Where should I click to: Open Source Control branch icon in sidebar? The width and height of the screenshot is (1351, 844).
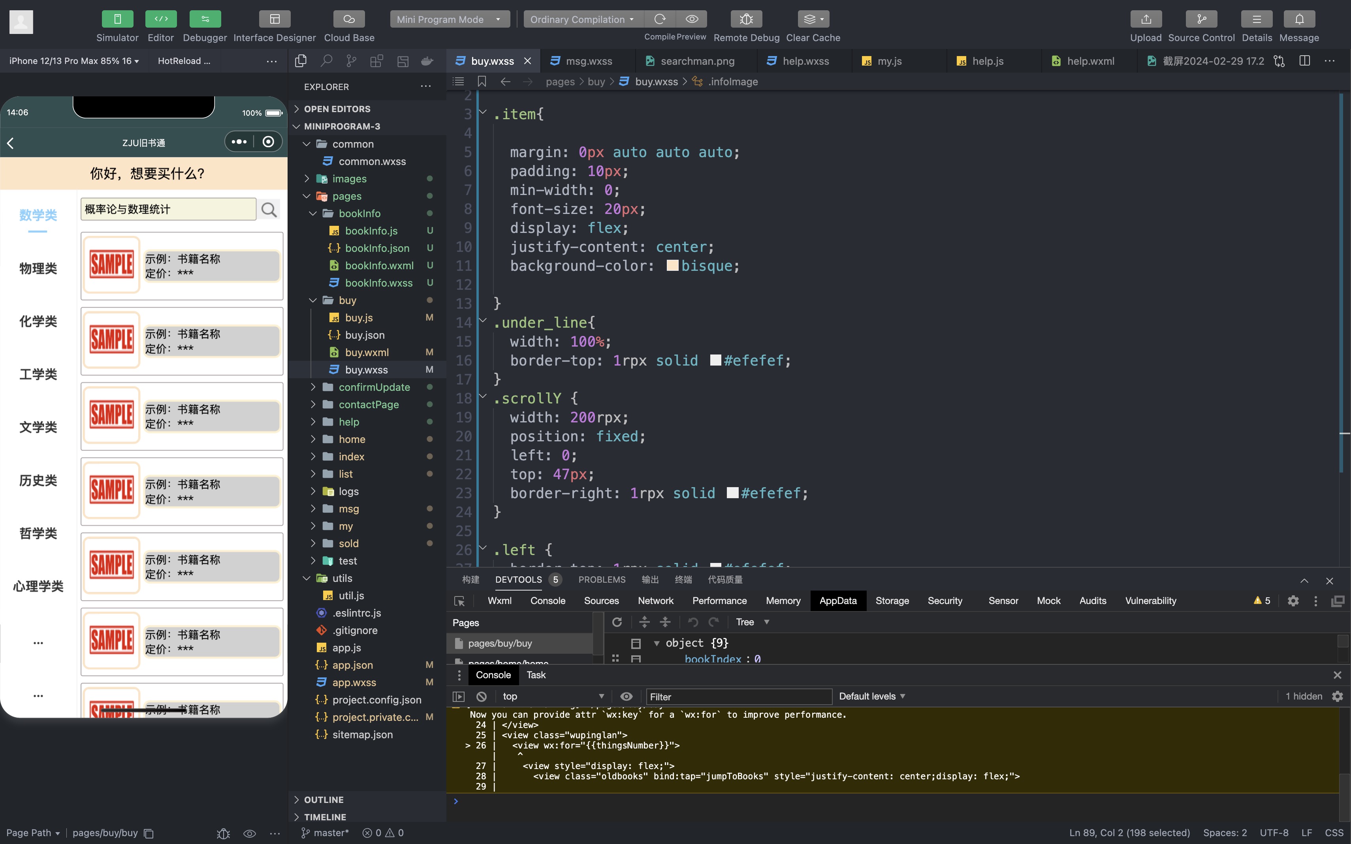(x=351, y=61)
